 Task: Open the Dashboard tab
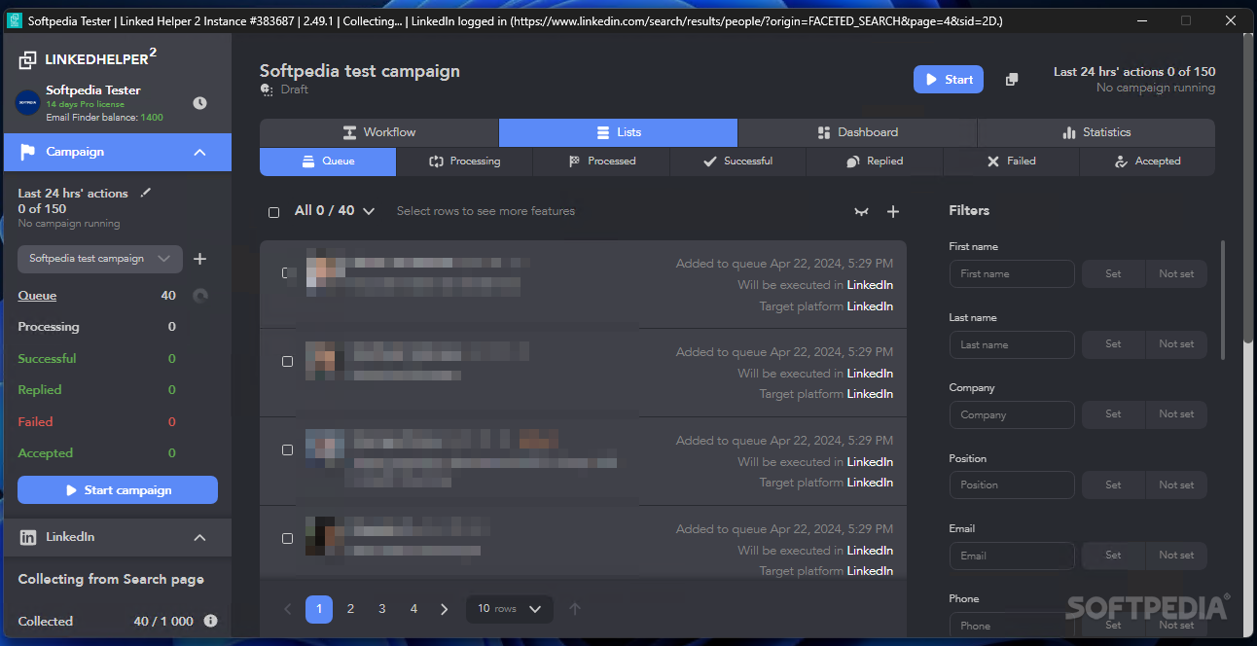857,132
